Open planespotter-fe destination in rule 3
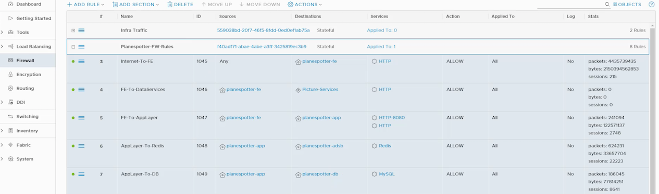 click(x=319, y=61)
